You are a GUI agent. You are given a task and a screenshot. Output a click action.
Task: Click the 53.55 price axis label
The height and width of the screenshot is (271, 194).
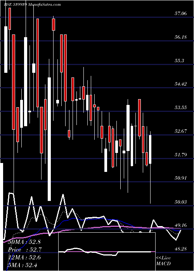(181, 108)
